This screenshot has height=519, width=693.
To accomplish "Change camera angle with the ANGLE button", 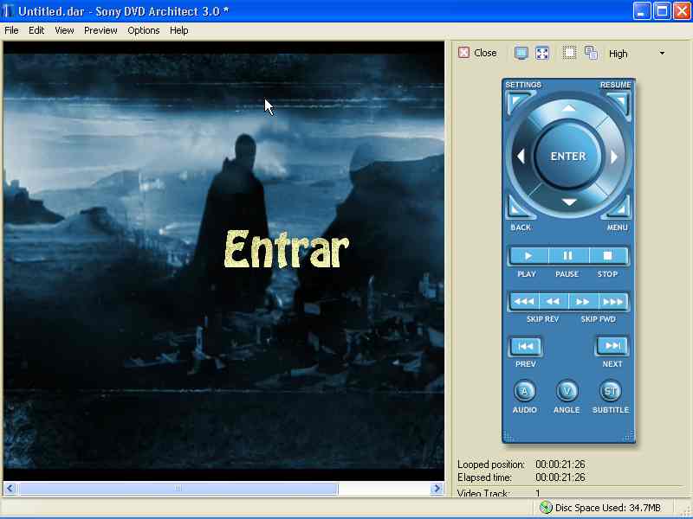I will pyautogui.click(x=567, y=391).
